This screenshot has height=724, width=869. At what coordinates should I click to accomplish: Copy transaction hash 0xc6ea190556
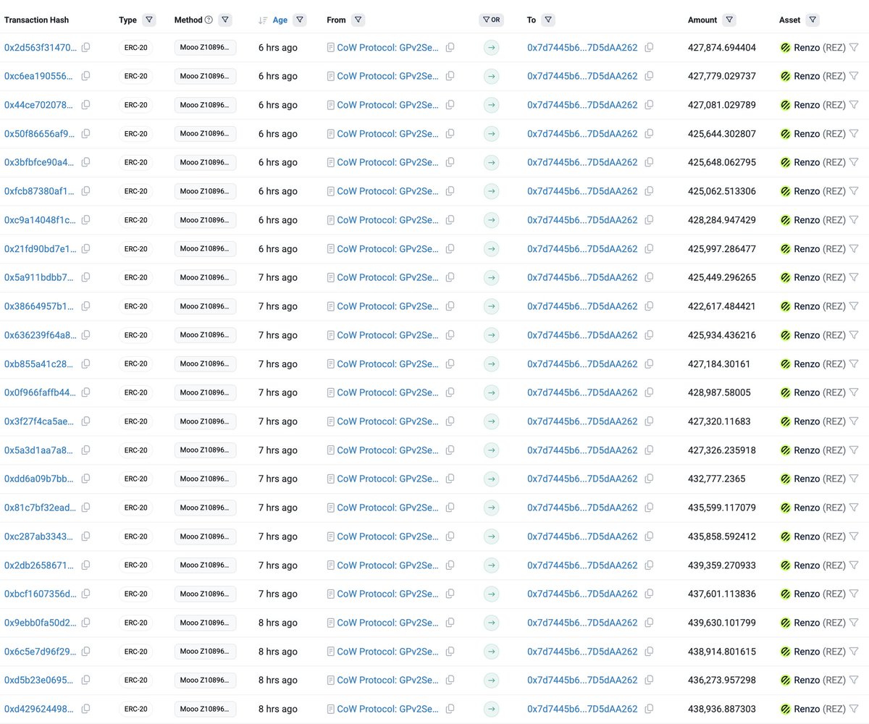point(86,76)
